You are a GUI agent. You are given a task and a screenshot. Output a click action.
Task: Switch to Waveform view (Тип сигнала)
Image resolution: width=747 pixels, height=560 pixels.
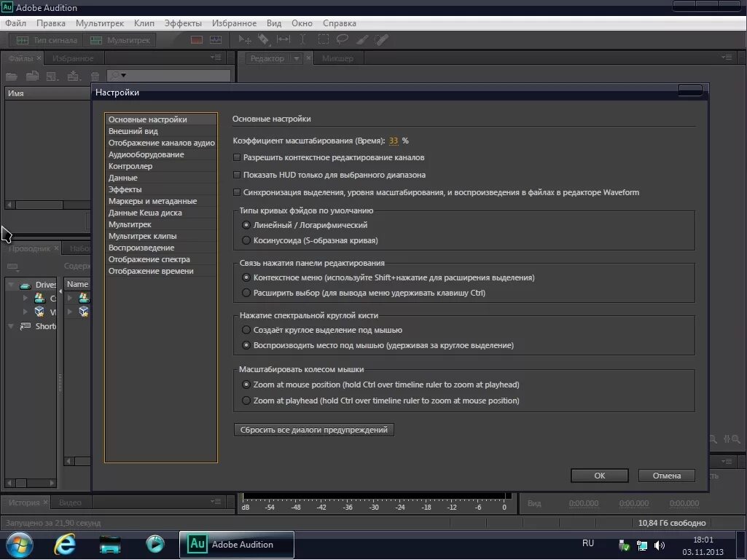point(46,41)
